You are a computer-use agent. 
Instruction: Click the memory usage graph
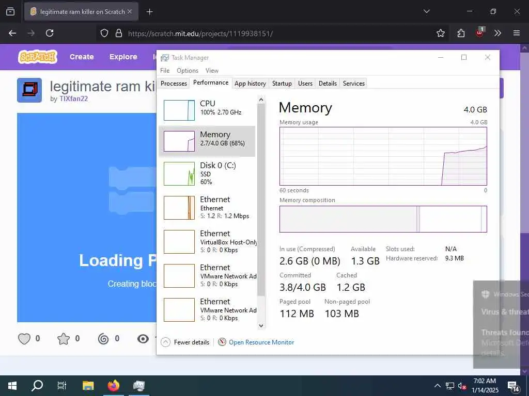click(x=383, y=156)
